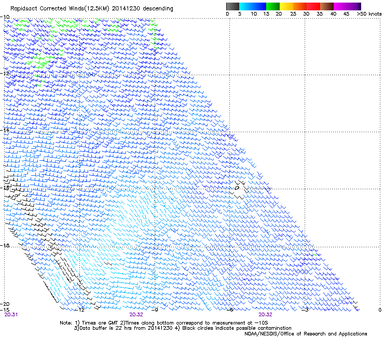Click the note about measurement at -10S
The image size is (384, 337).
pos(194,323)
